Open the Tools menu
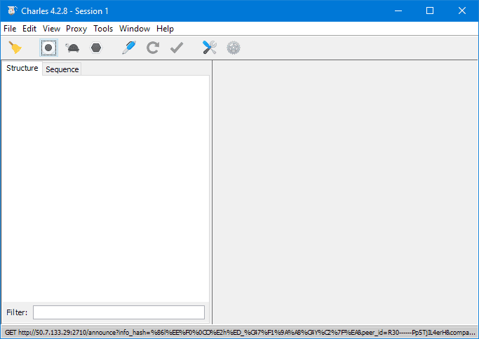This screenshot has height=339, width=479. pos(103,29)
